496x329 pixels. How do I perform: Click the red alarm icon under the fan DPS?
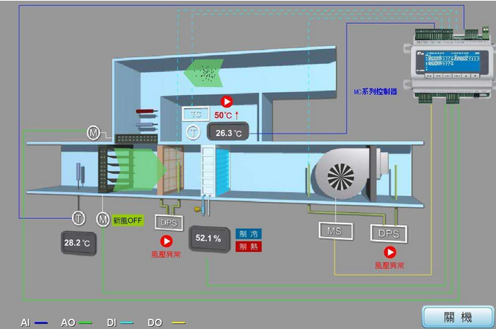click(390, 252)
